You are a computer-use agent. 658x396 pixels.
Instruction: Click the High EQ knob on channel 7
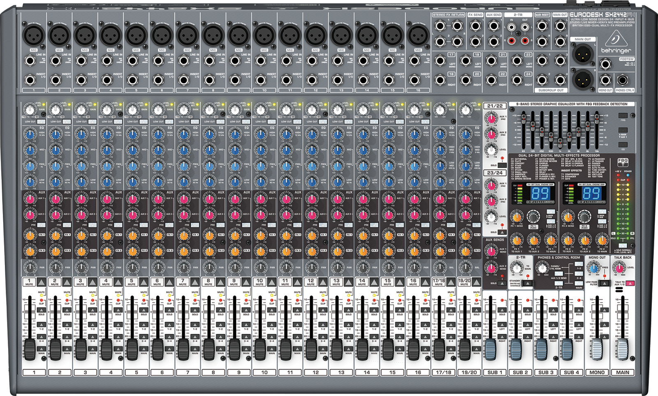coord(183,134)
